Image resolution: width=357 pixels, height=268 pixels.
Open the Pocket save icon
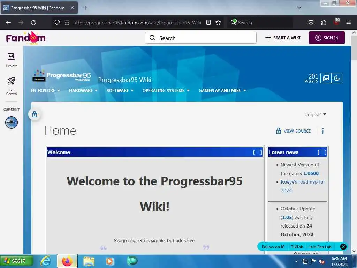tap(311, 22)
